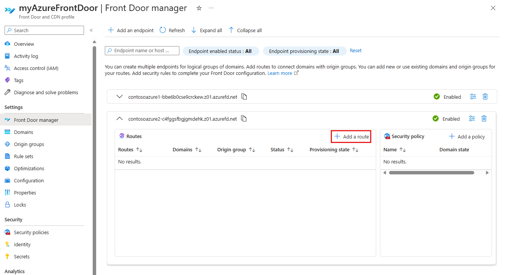
Task: Open settings sliders icon for contosoazure1 endpoint
Action: tap(473, 97)
